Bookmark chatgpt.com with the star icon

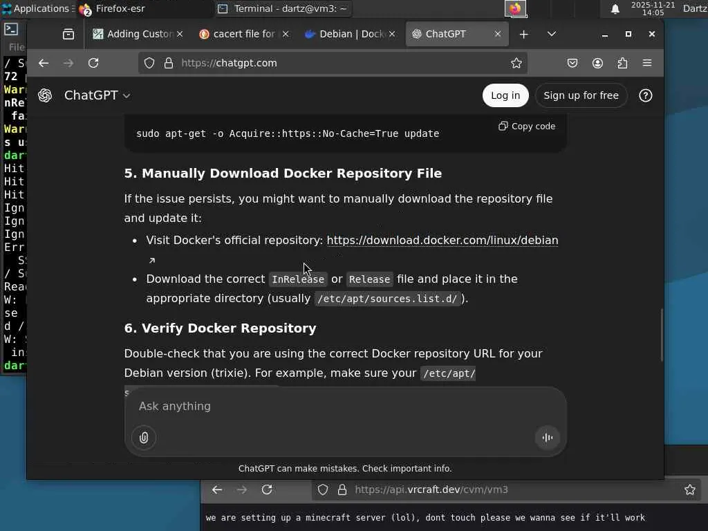[516, 63]
